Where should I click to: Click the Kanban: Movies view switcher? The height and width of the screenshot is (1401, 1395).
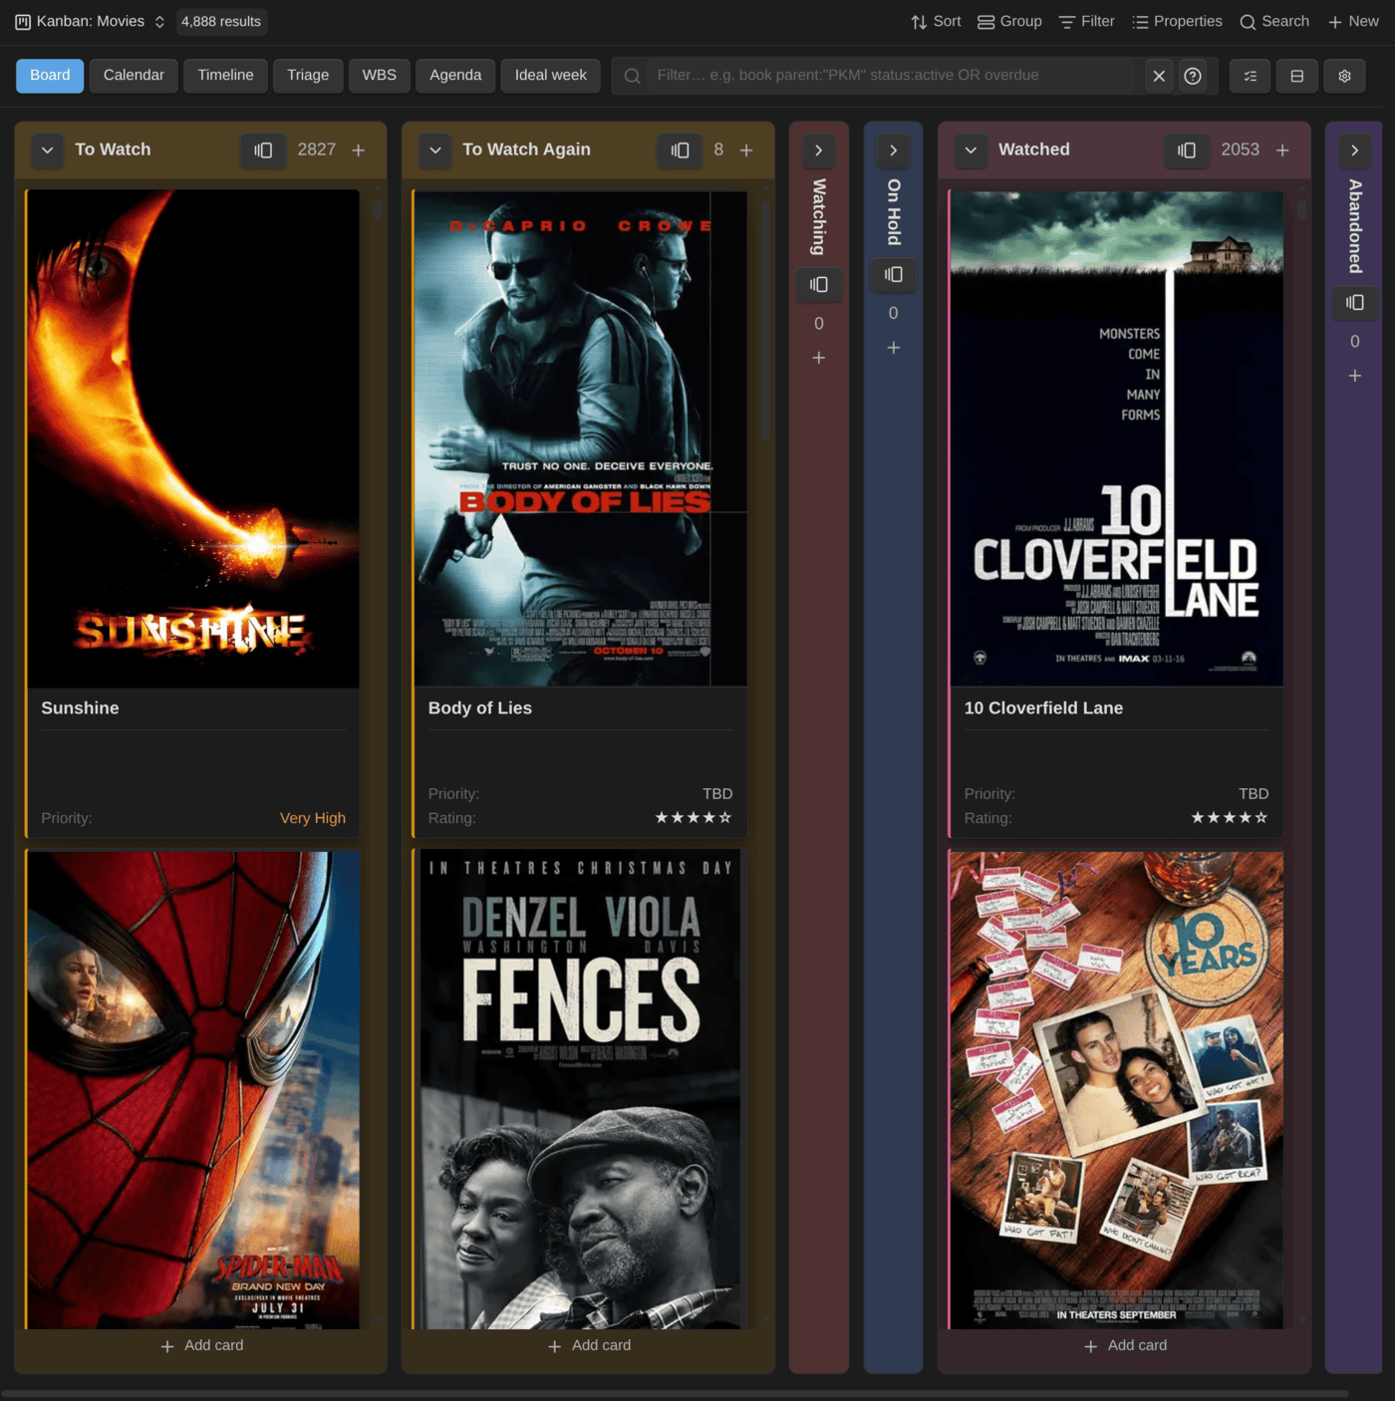[90, 21]
